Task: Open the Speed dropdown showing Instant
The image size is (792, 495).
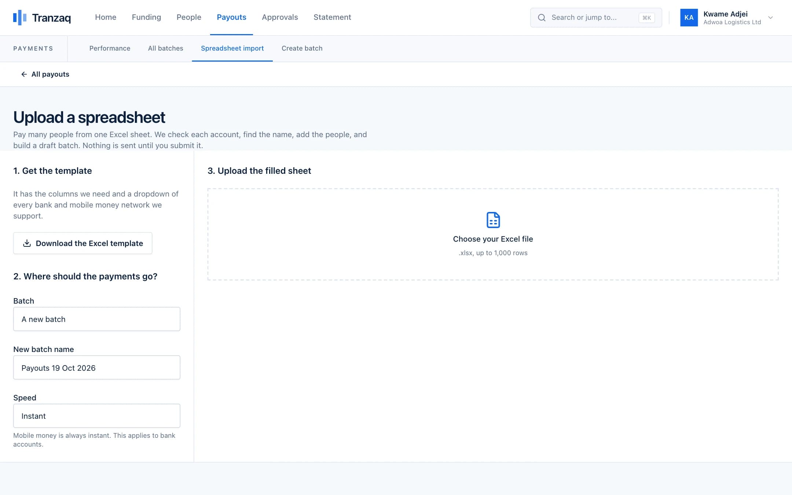Action: point(97,416)
